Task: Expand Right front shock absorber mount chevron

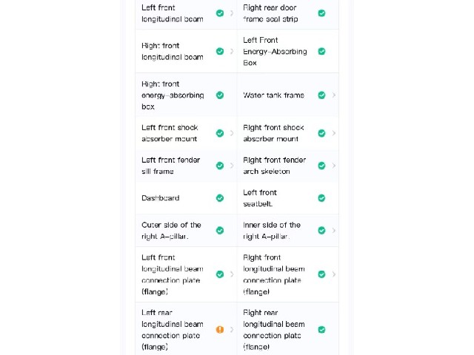Action: point(334,133)
